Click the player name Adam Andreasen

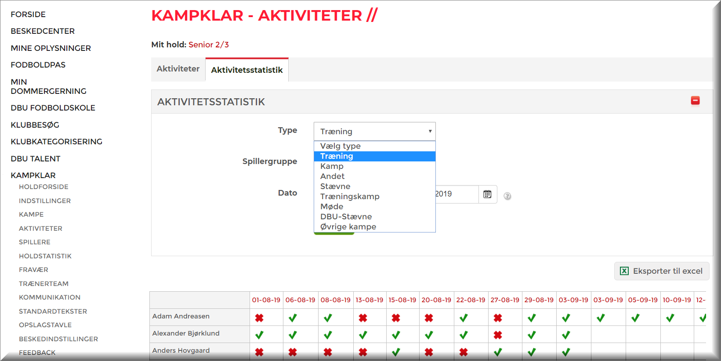[181, 316]
